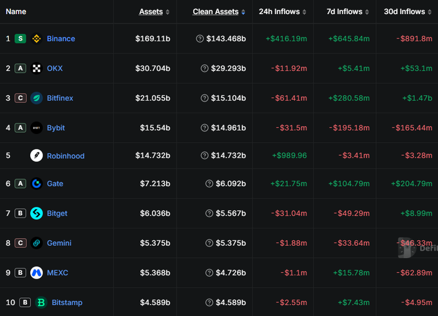This screenshot has height=316, width=438.
Task: Click the -$49.29m Bitget 7d value
Action: click(x=352, y=213)
